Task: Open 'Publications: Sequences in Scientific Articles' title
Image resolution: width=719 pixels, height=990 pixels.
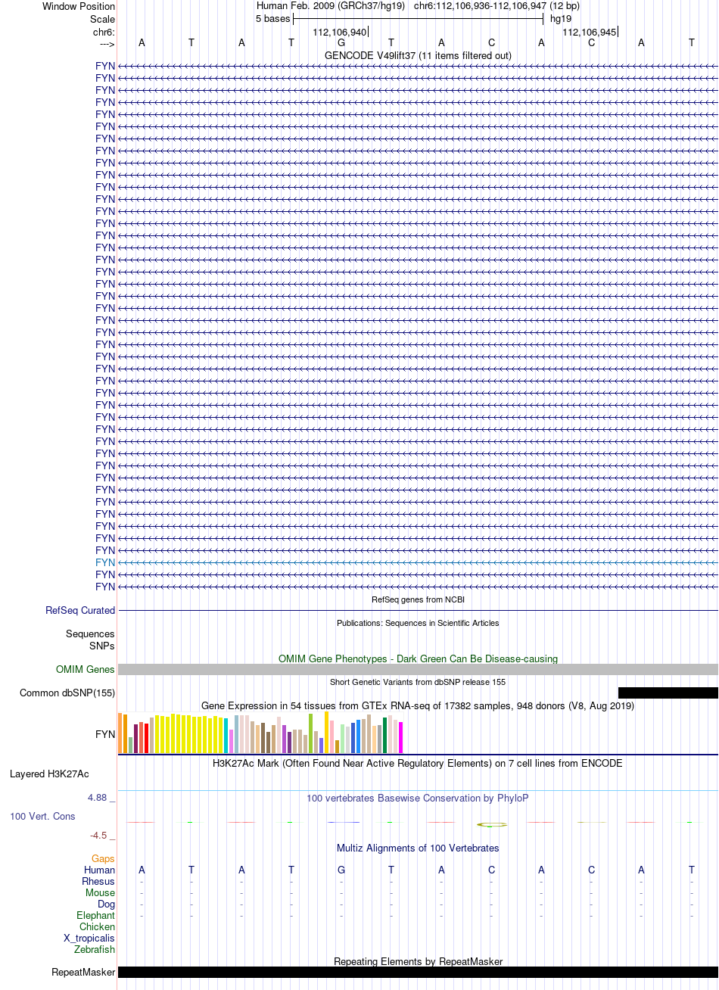Action: [x=418, y=623]
